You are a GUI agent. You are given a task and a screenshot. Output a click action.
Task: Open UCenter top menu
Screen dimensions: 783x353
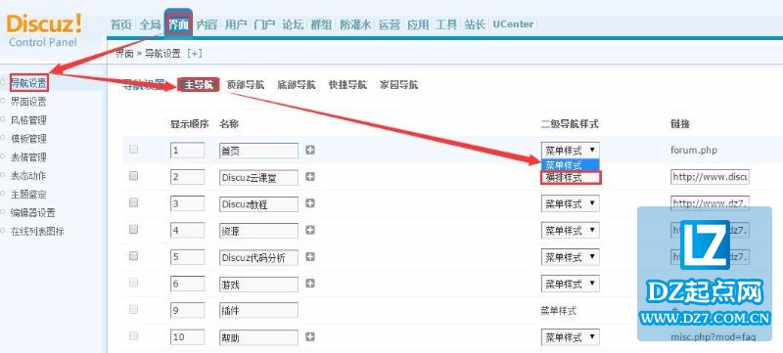coord(513,23)
